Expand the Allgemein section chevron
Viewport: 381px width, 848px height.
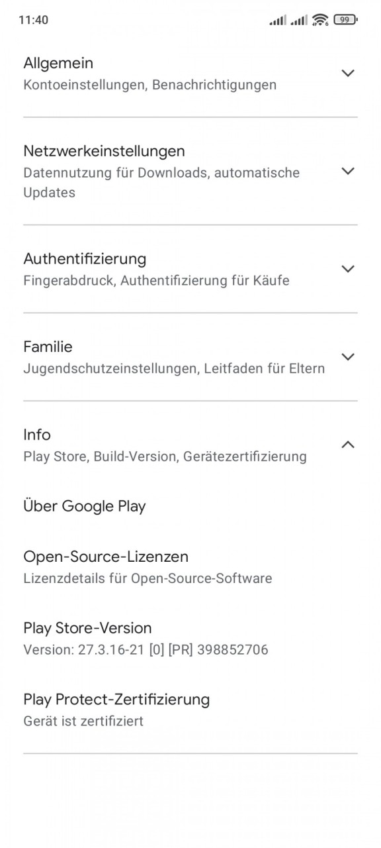[x=348, y=73]
